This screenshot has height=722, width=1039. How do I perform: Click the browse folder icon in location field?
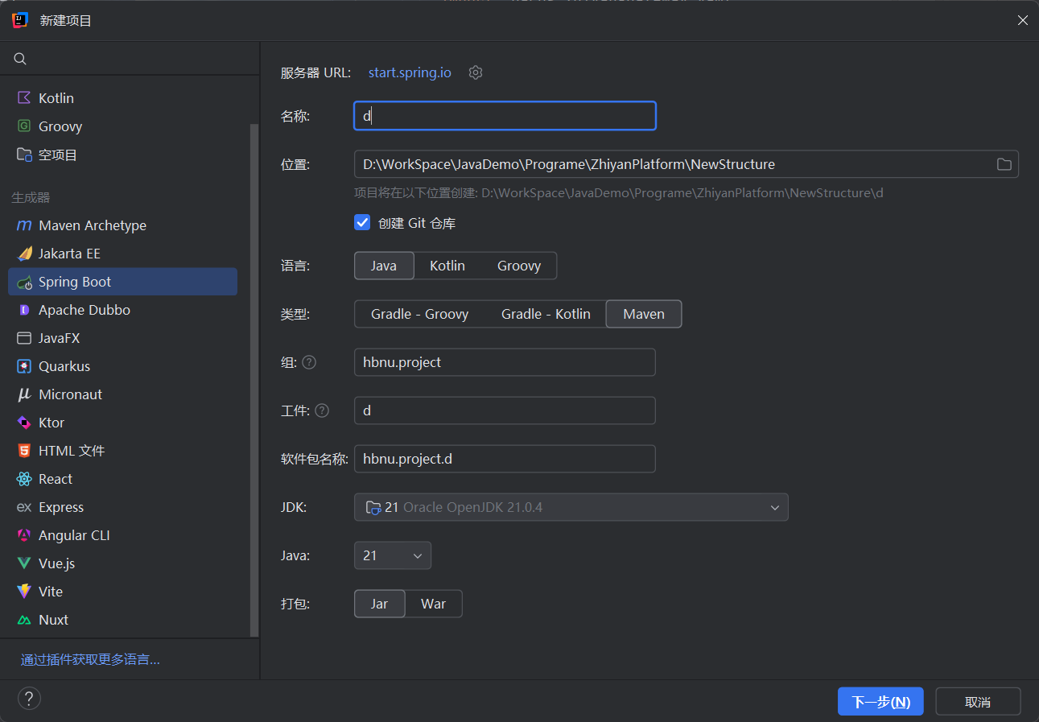click(1004, 164)
